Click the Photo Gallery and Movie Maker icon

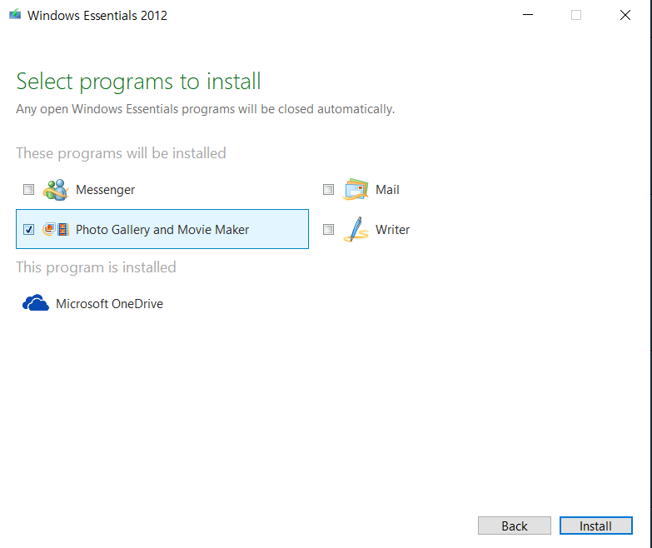56,230
